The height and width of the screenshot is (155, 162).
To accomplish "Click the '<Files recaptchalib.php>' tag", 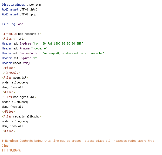I will [22, 116].
